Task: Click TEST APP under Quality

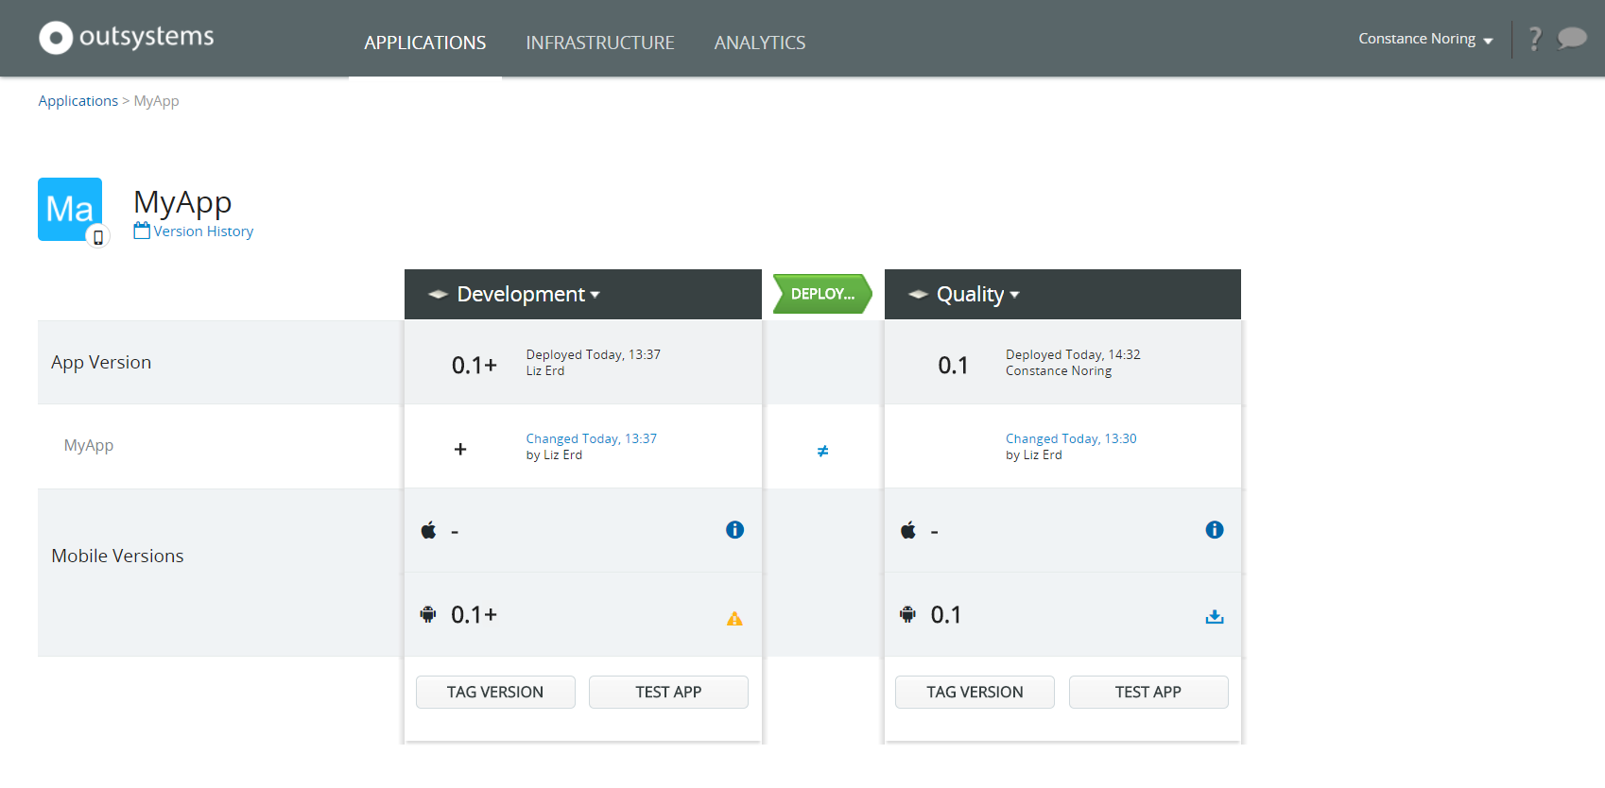Action: pyautogui.click(x=1148, y=692)
